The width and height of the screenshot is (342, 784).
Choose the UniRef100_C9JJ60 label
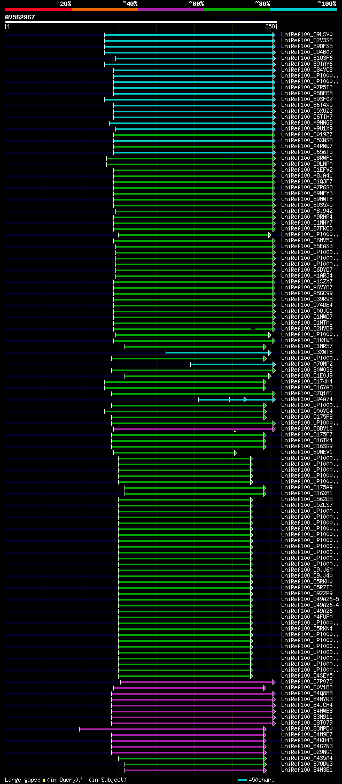307,570
